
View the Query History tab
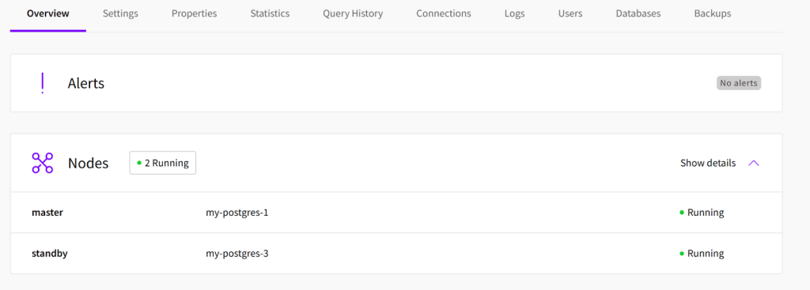353,13
